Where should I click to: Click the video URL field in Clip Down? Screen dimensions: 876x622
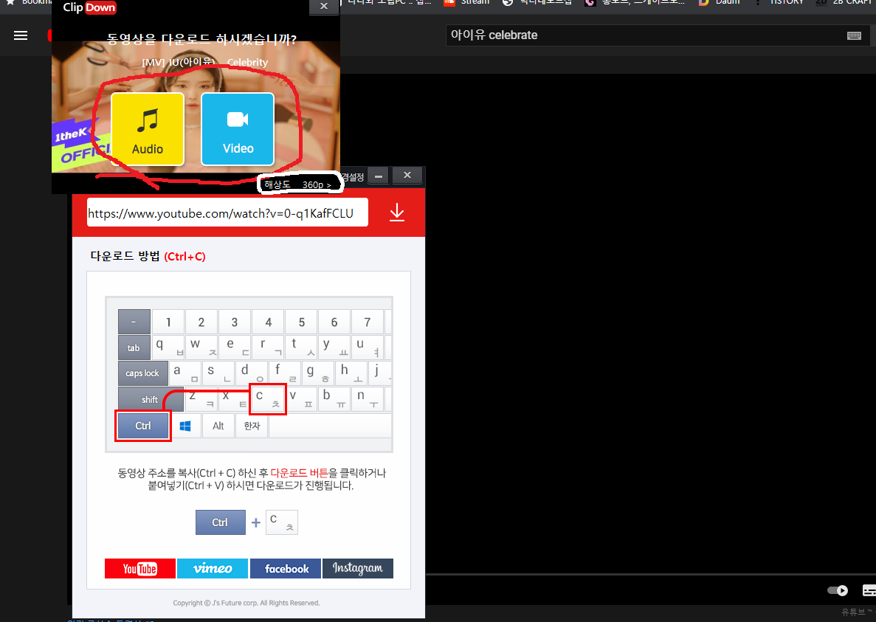tap(227, 212)
